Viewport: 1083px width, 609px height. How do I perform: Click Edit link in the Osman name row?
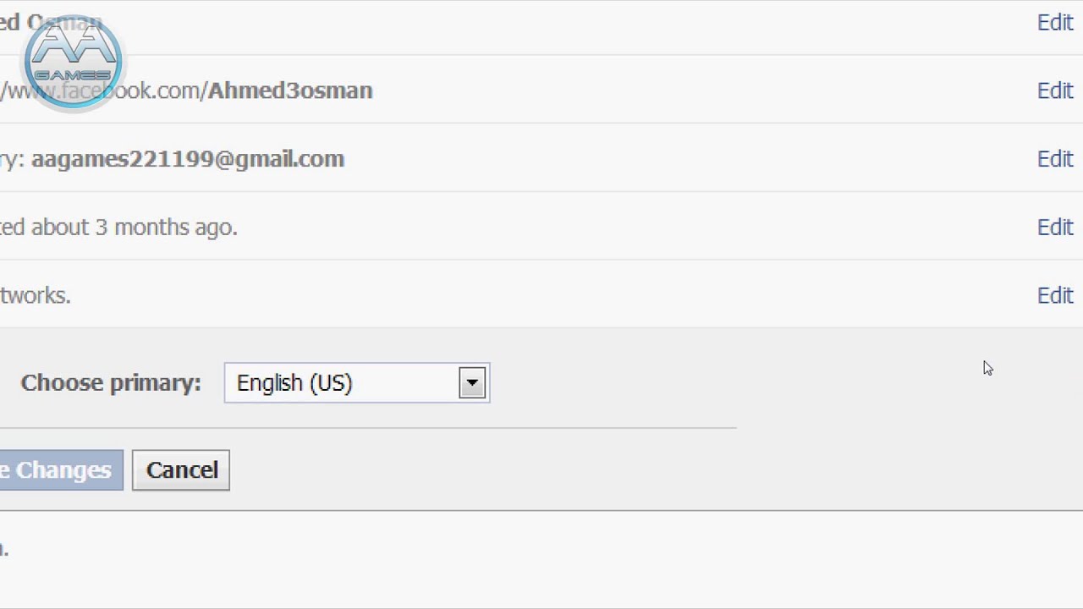(1054, 23)
